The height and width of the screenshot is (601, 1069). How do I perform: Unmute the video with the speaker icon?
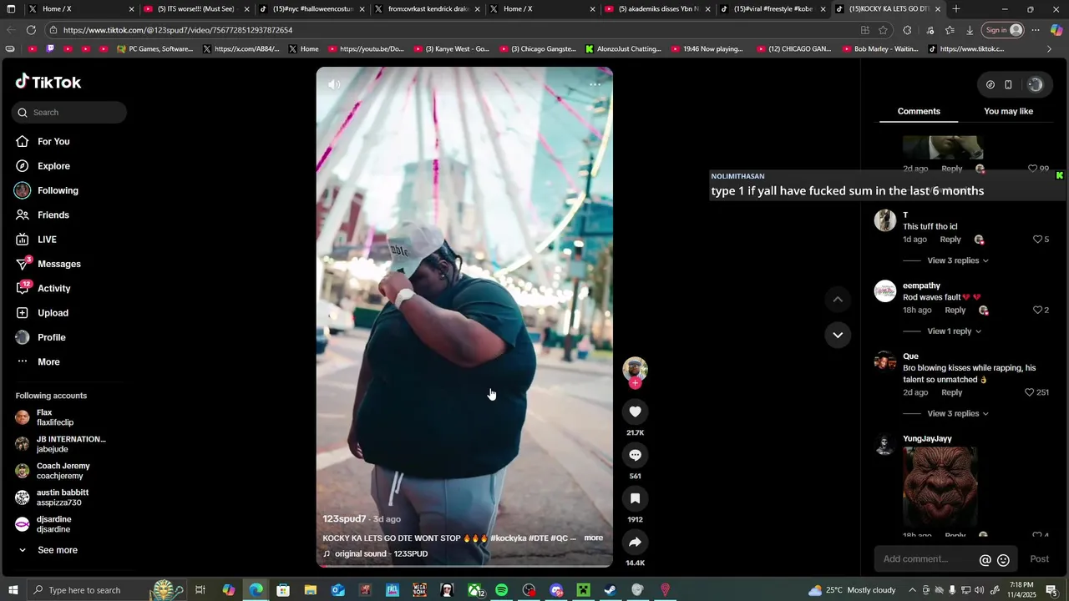[334, 84]
